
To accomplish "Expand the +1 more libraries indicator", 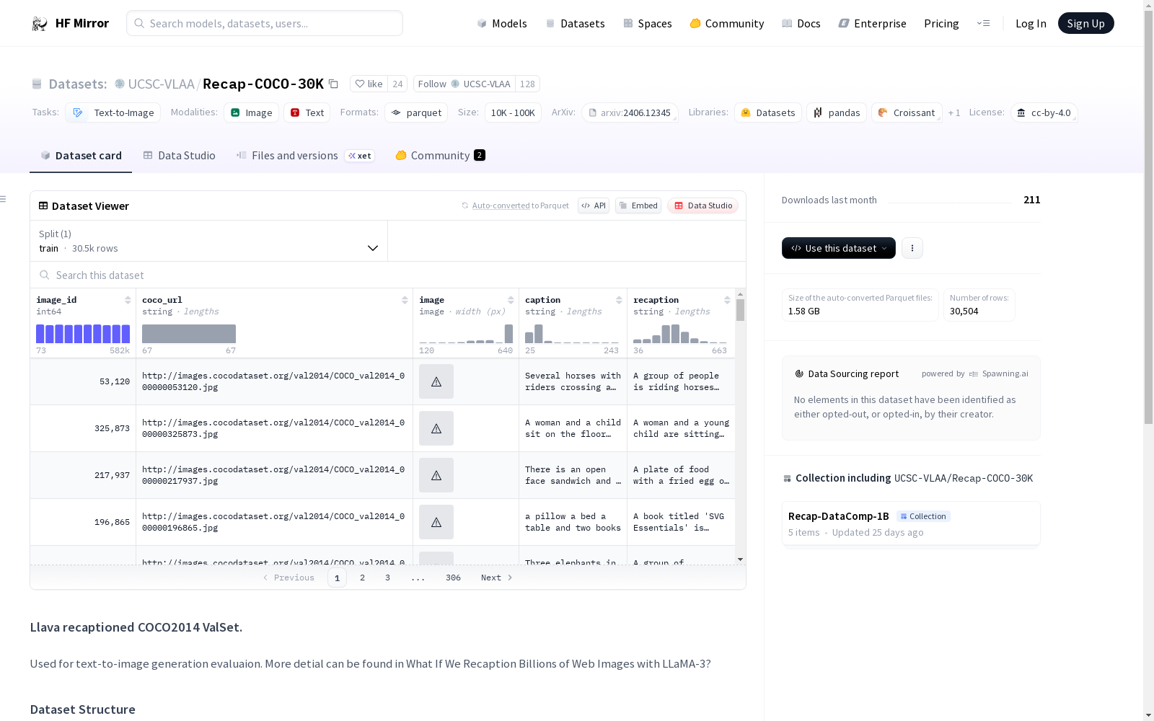I will pos(954,112).
